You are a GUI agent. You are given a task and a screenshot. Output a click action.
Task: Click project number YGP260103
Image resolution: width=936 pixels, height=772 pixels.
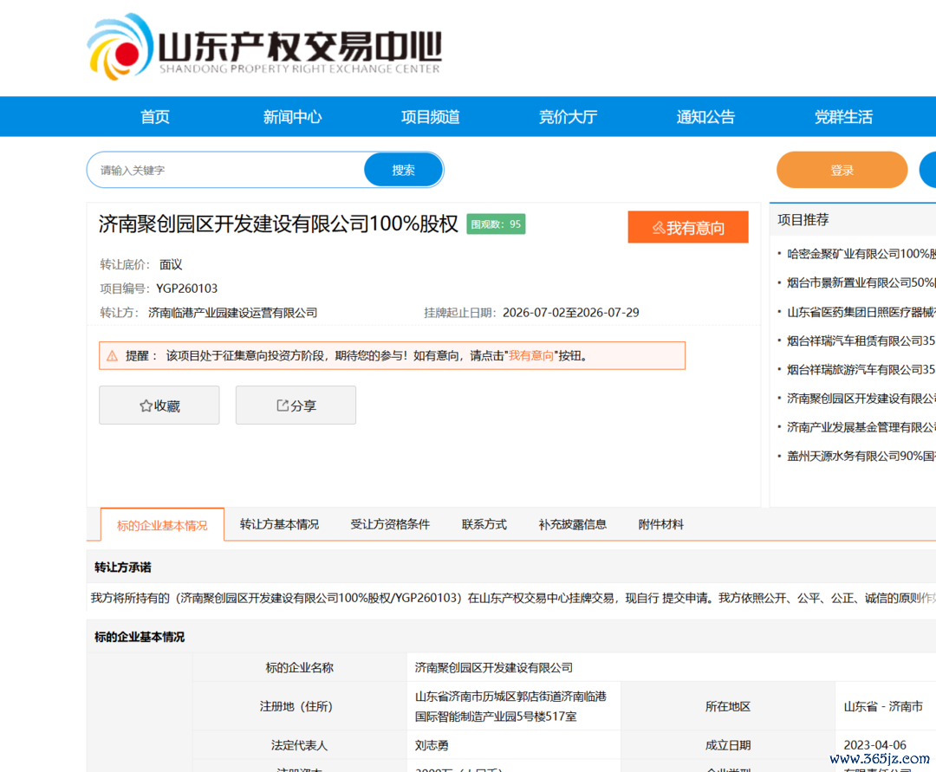(x=187, y=289)
